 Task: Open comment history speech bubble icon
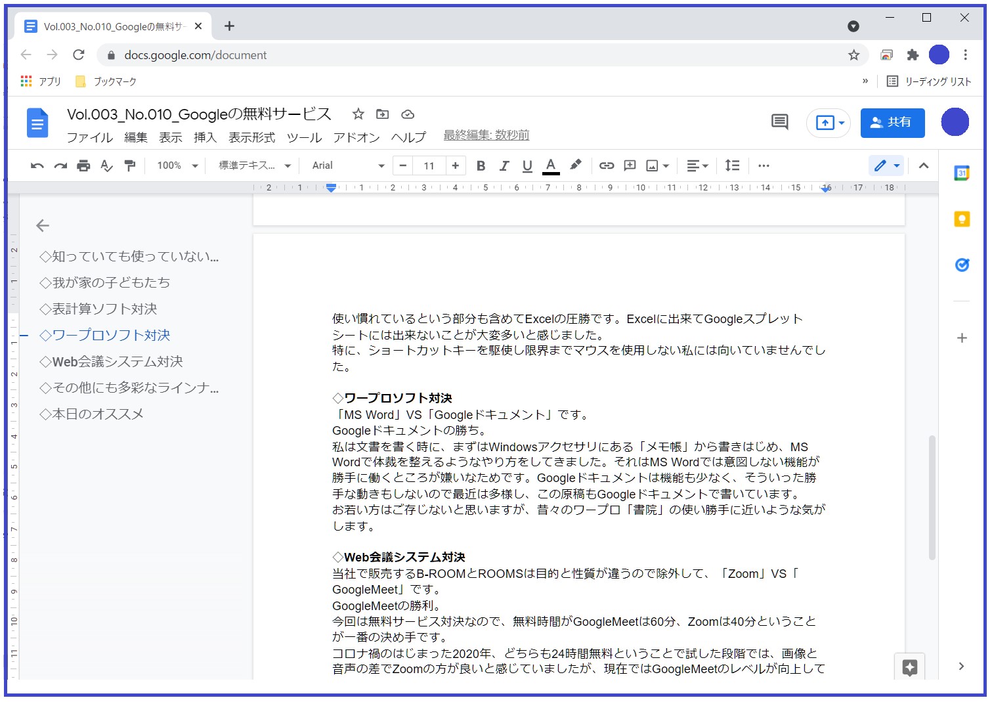[x=779, y=122]
